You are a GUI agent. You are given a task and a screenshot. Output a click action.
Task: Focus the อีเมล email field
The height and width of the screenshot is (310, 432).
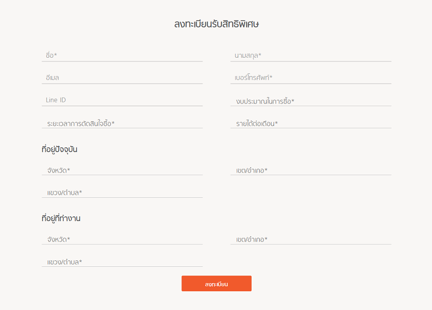(122, 78)
